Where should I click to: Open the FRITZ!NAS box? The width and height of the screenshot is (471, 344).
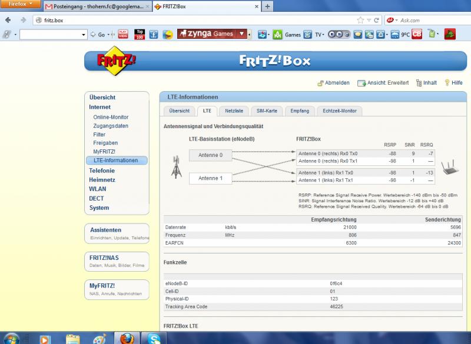117,262
